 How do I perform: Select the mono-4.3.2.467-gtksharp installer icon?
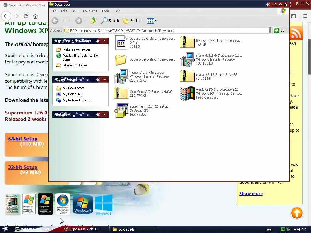187,60
